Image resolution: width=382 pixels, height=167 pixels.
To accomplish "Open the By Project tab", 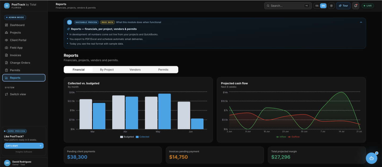I will click(107, 70).
